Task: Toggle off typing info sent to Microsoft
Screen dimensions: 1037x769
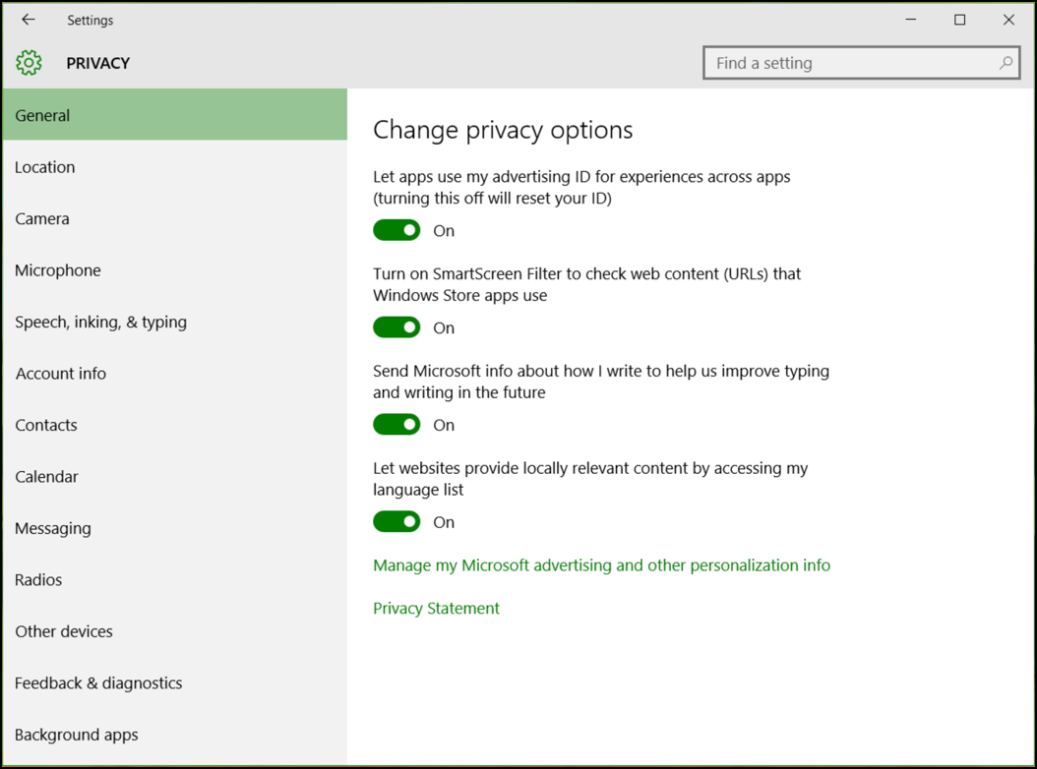Action: [x=396, y=424]
